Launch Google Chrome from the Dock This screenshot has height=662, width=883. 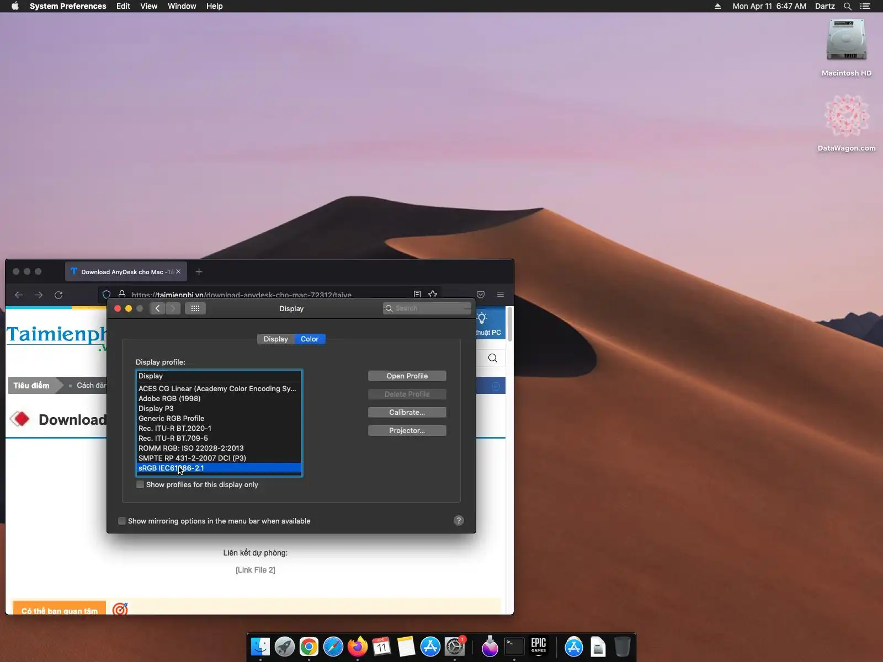coord(309,647)
